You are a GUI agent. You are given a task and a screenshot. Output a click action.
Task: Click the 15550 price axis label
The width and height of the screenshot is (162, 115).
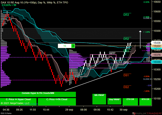[157, 21]
